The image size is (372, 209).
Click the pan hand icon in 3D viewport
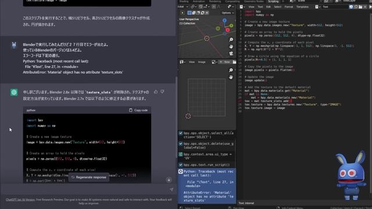coord(231,46)
